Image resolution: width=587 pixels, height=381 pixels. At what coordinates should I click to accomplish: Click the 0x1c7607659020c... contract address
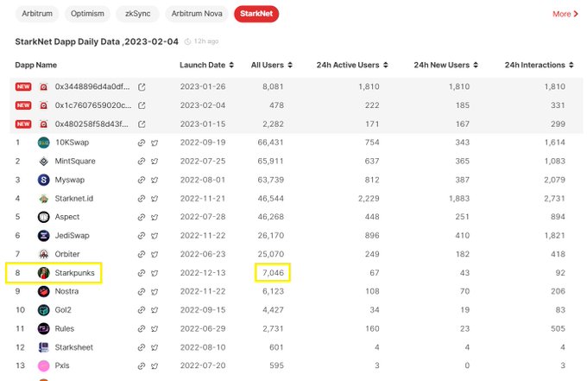[93, 105]
